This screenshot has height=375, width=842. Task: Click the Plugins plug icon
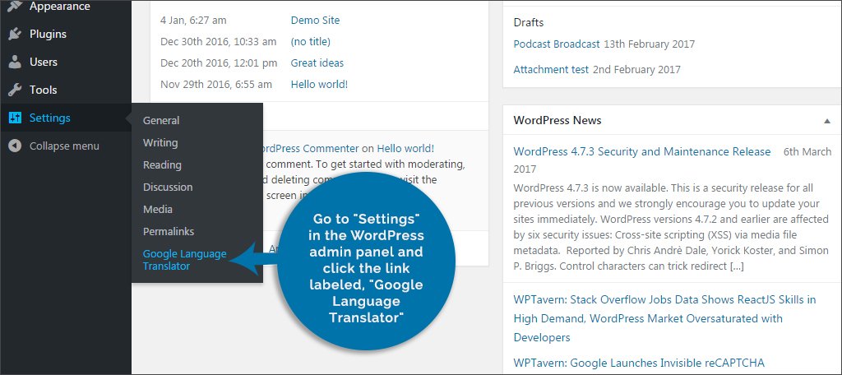tap(15, 34)
